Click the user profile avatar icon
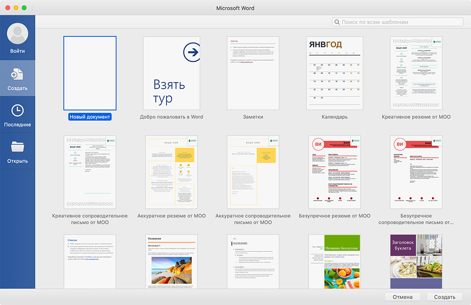 [x=17, y=34]
